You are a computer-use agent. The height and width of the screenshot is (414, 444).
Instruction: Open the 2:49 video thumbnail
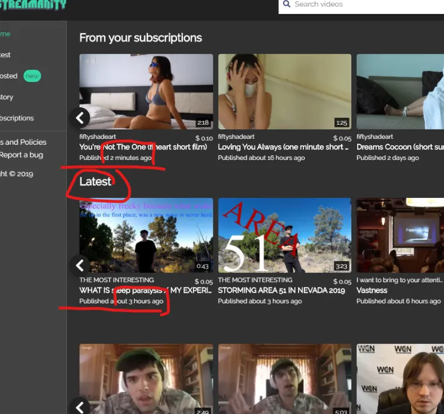pos(146,379)
